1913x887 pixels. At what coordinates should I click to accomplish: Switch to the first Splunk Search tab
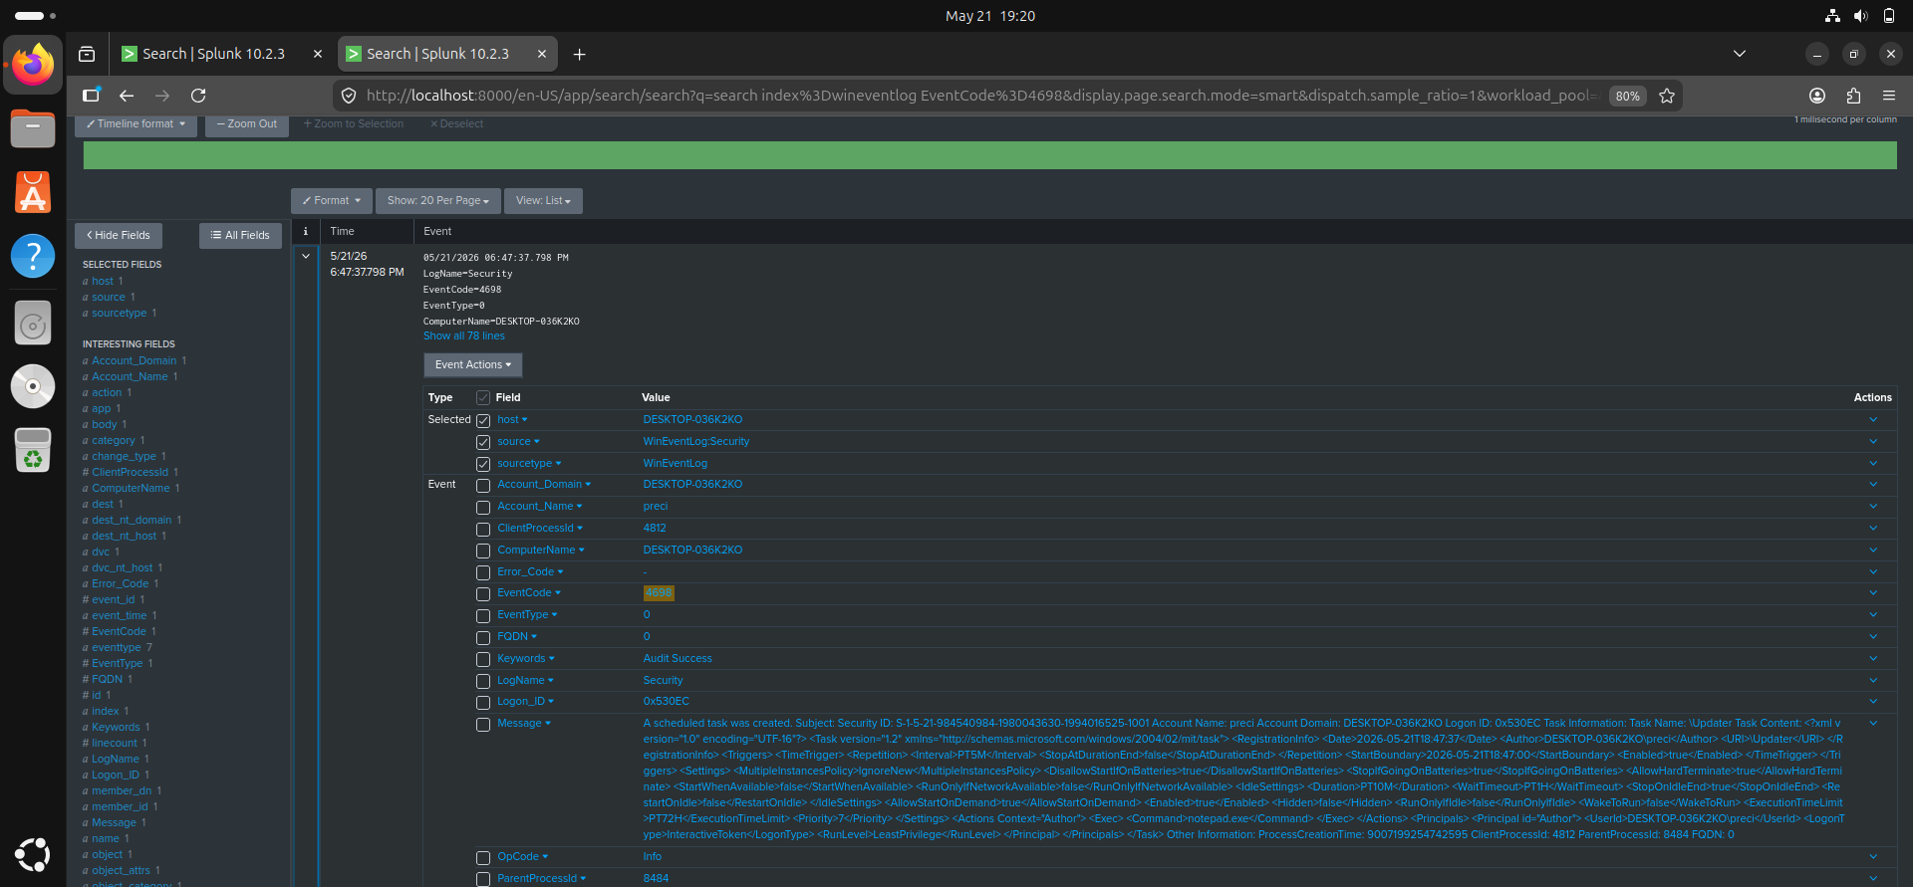213,54
